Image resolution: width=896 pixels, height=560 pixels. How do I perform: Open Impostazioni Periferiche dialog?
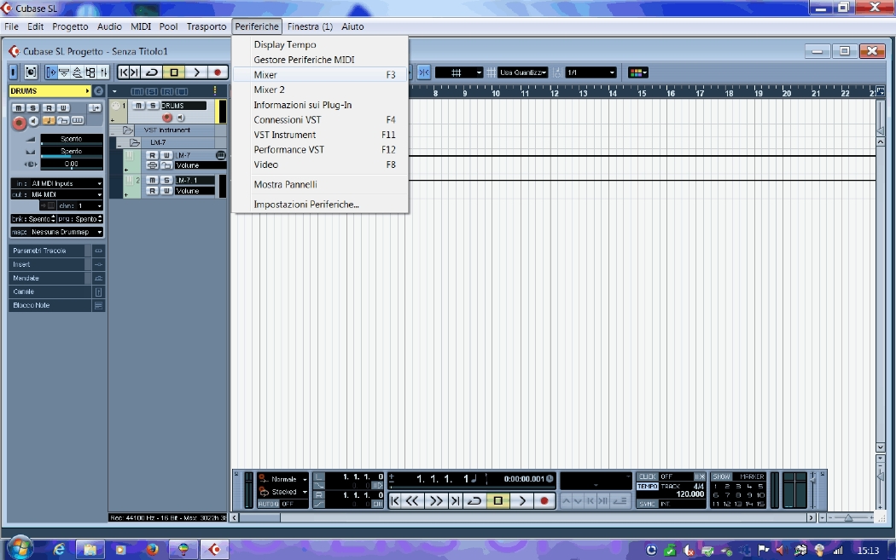[x=320, y=205]
